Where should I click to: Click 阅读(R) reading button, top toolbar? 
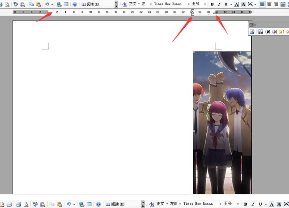[x=90, y=4]
